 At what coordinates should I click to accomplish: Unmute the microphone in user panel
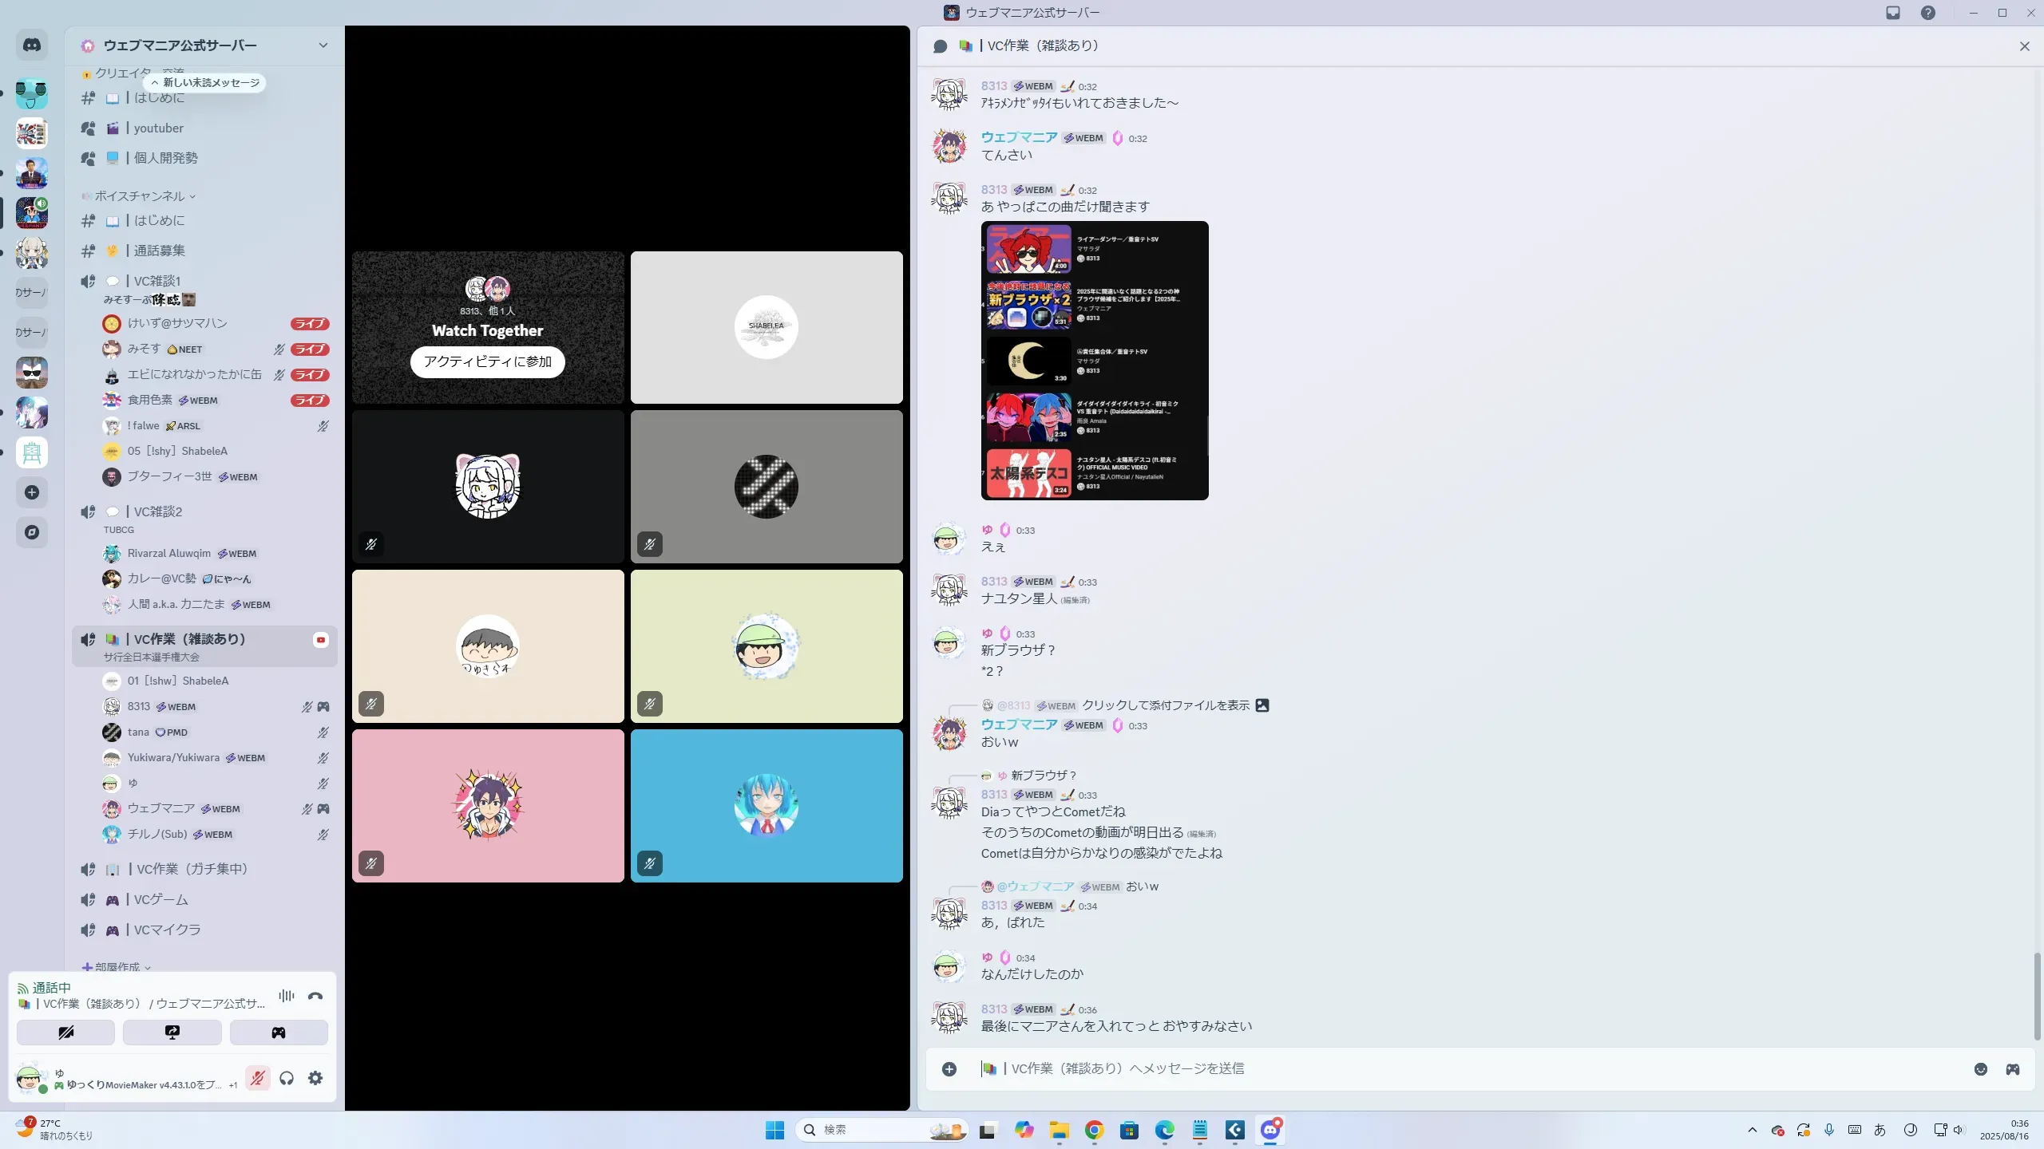257,1079
